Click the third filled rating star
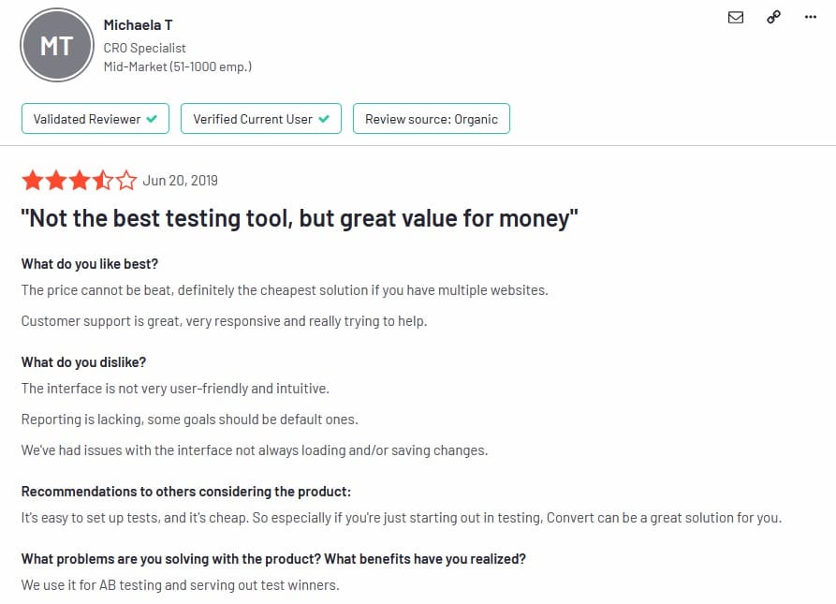The width and height of the screenshot is (836, 604). (x=80, y=180)
